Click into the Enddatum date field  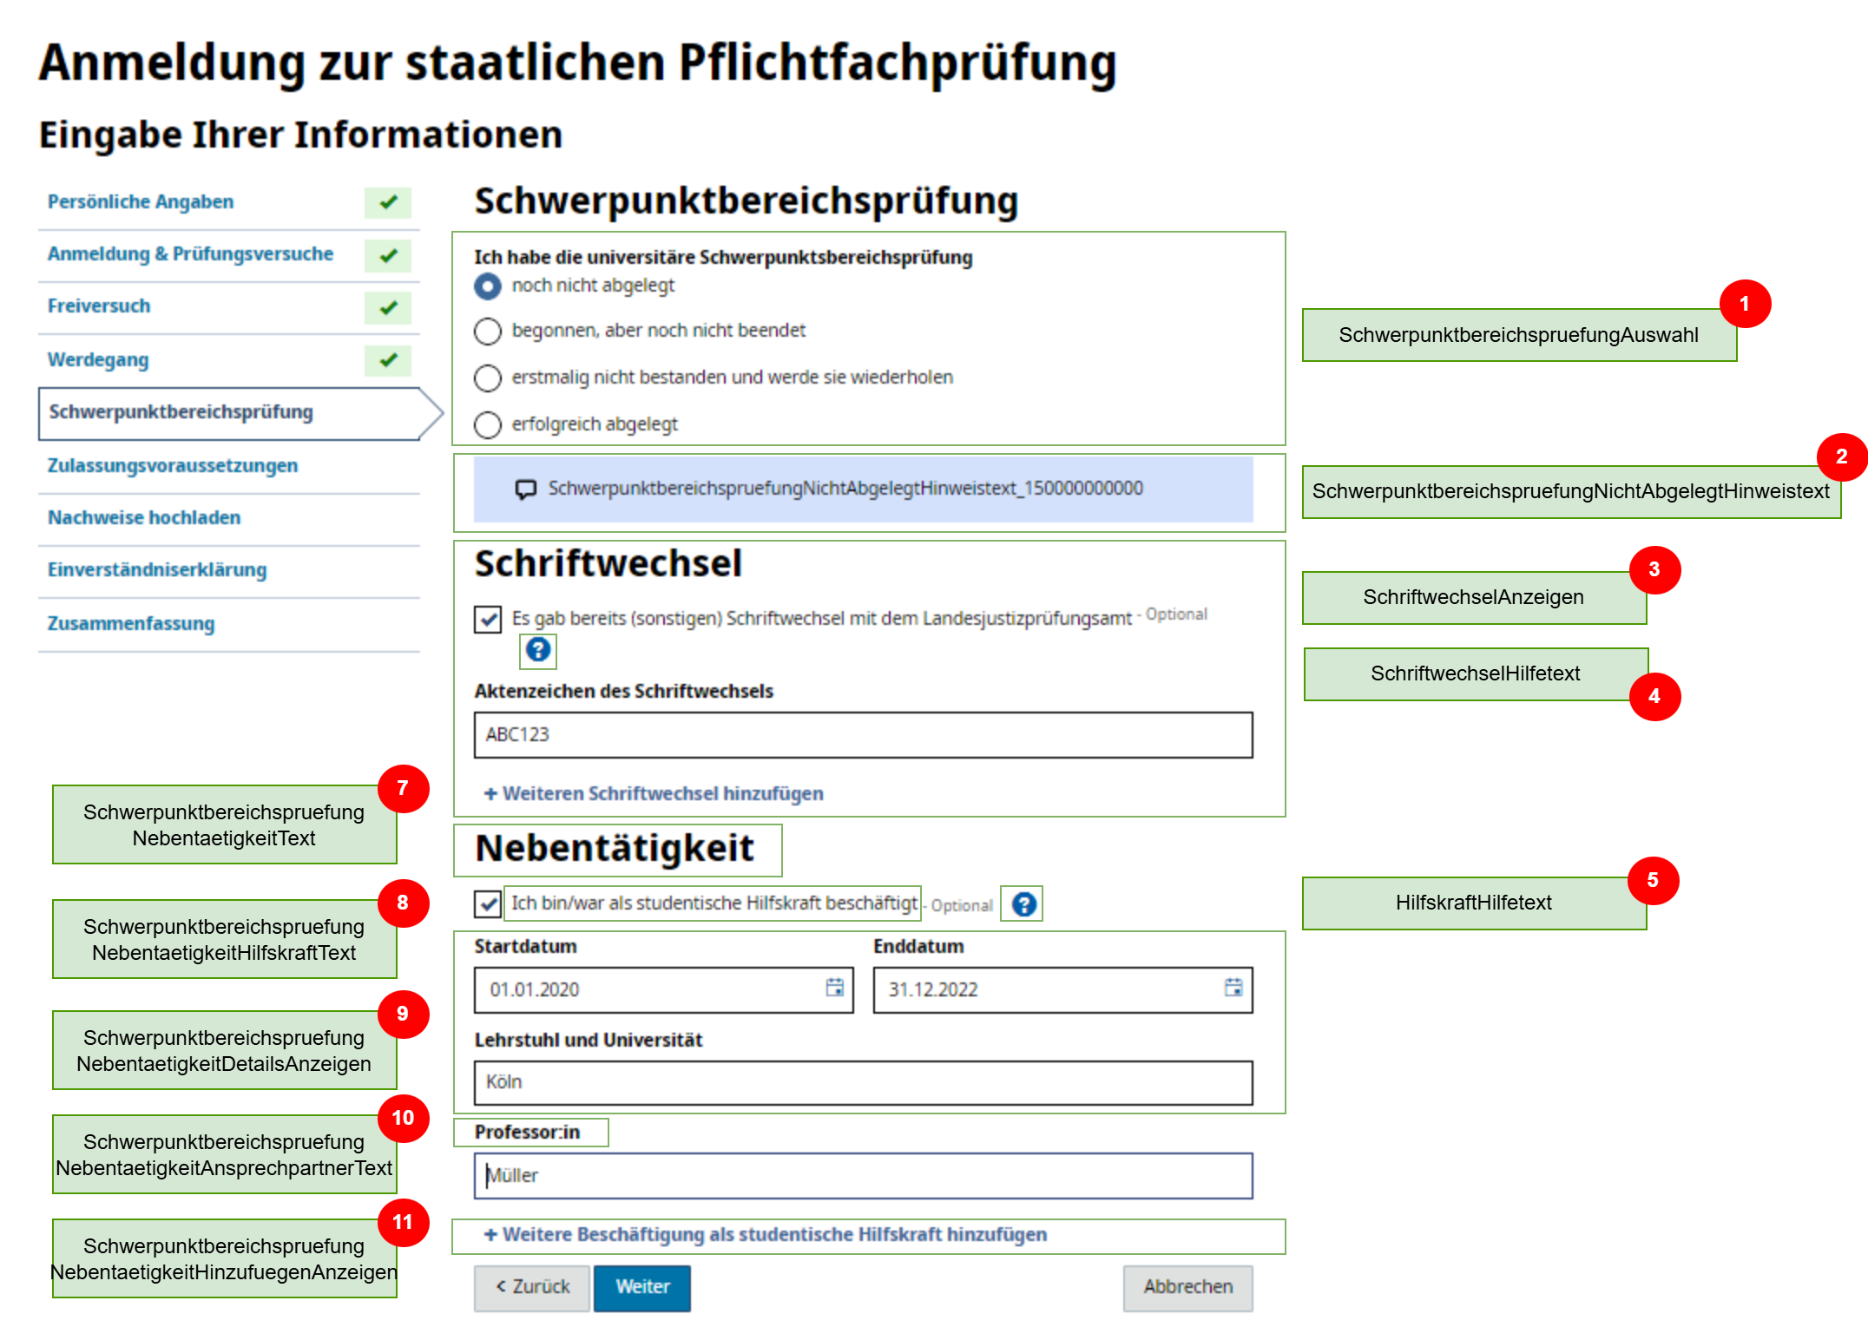click(x=1063, y=990)
